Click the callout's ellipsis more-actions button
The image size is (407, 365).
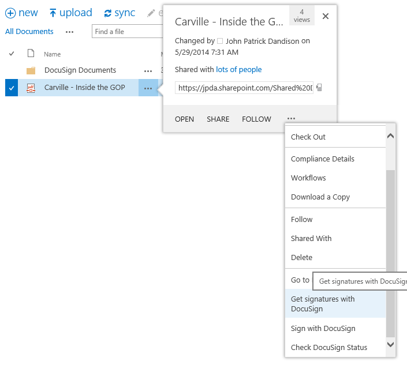click(291, 118)
